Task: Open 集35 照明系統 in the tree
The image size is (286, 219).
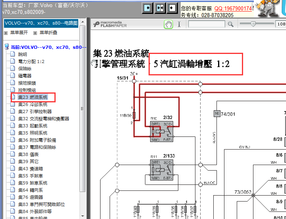Action: pyautogui.click(x=33, y=133)
